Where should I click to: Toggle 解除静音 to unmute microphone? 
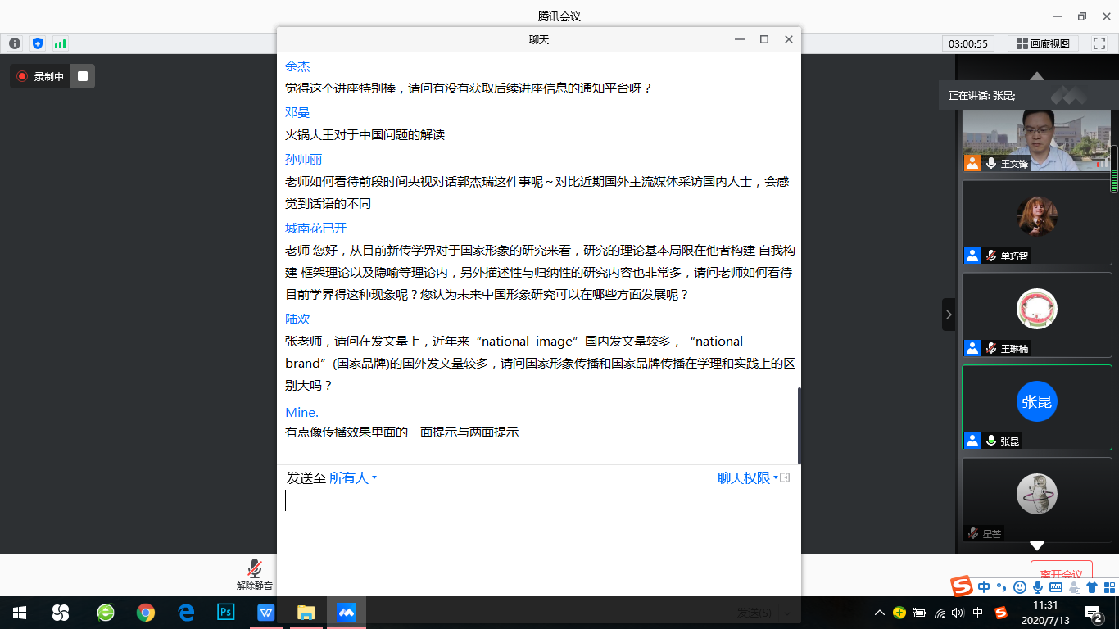pyautogui.click(x=255, y=573)
